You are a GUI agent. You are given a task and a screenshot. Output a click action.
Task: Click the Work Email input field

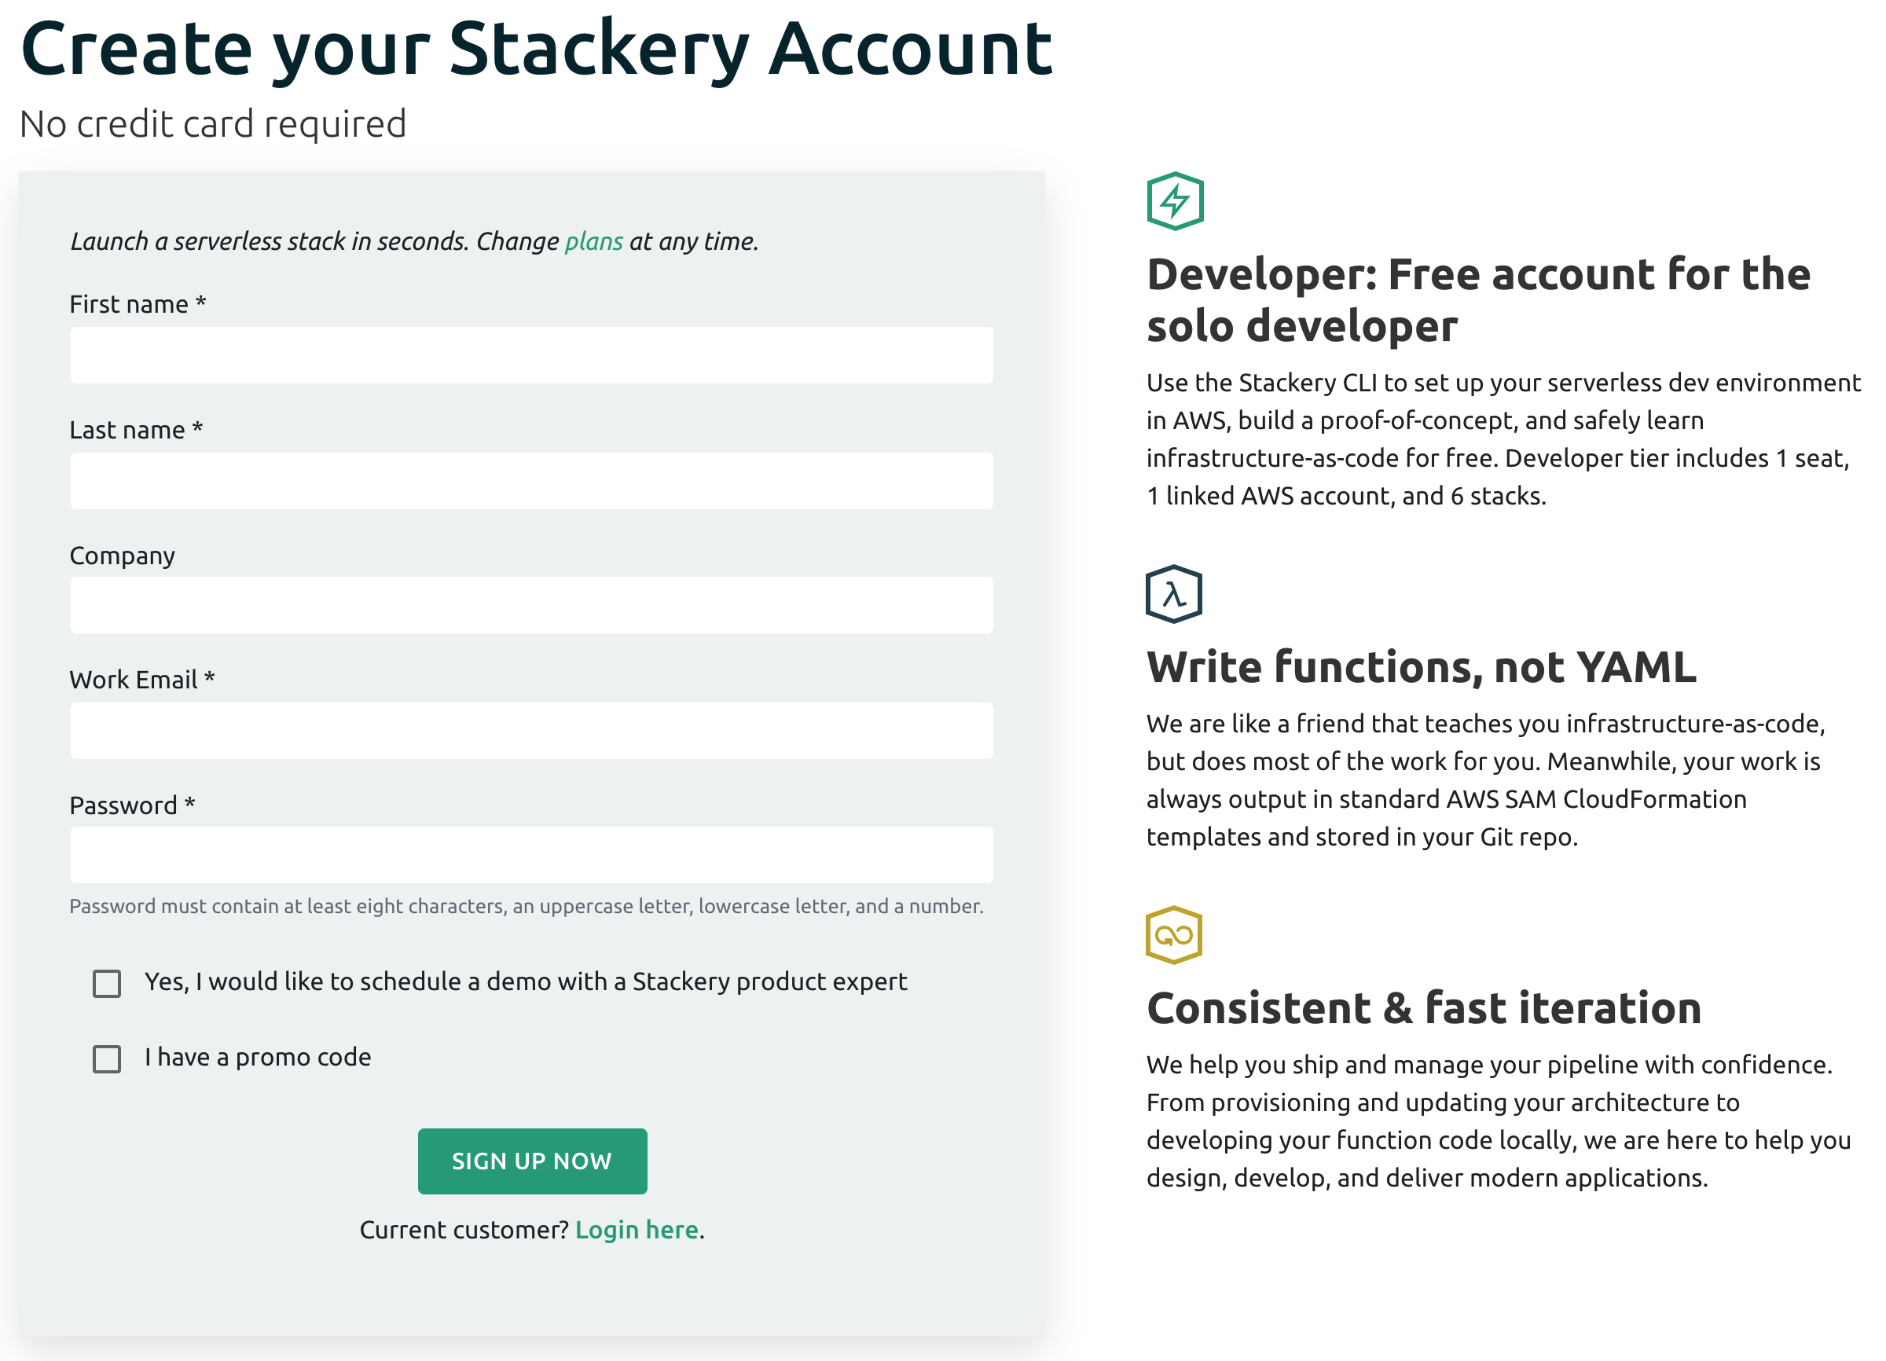point(531,728)
